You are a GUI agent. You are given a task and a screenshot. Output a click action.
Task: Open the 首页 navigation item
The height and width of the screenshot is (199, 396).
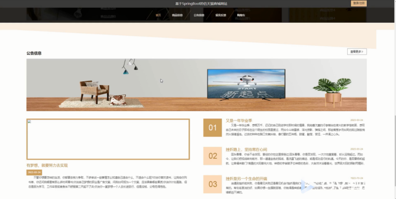[158, 15]
